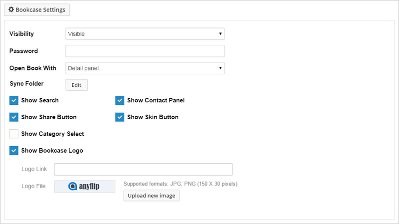
Task: Click the Logo Link label text
Action: click(34, 169)
